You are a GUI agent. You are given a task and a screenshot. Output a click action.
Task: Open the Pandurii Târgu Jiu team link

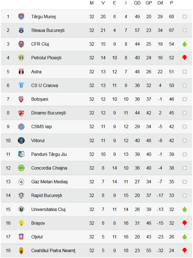point(49,154)
